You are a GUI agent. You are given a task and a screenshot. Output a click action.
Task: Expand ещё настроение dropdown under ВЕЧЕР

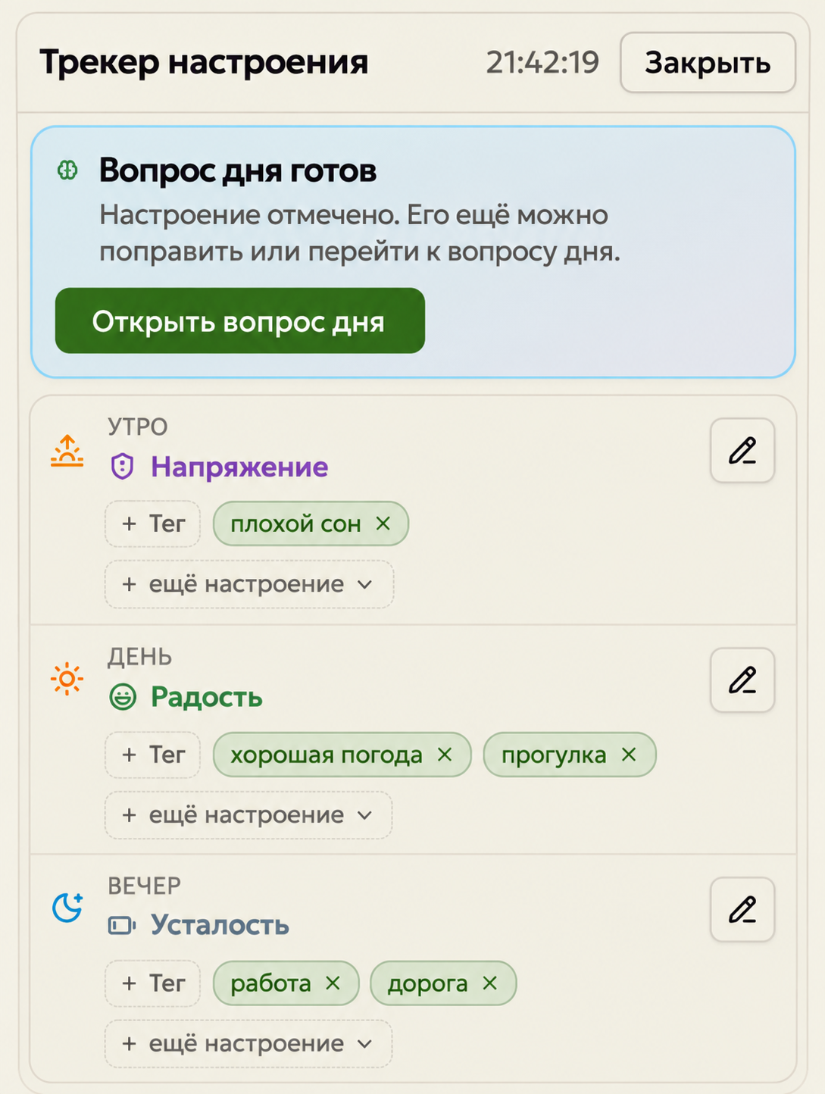pos(248,1044)
